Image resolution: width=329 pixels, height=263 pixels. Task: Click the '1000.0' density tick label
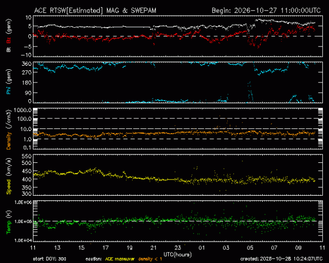[23, 110]
